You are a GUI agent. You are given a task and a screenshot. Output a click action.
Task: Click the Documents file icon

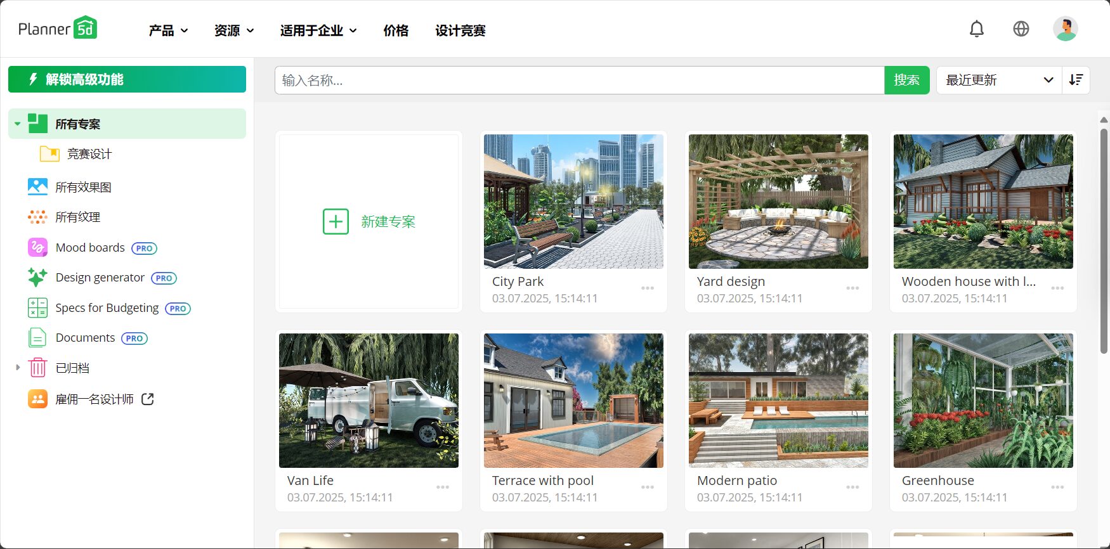coord(37,337)
